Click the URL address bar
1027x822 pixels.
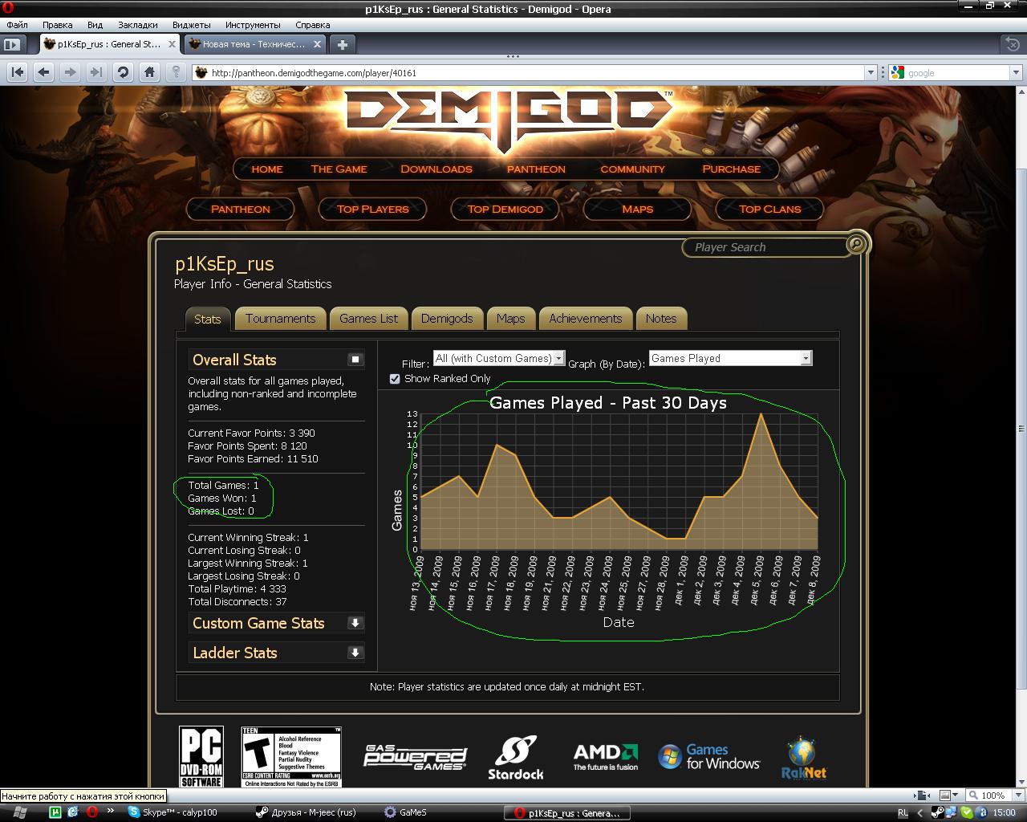tap(530, 73)
